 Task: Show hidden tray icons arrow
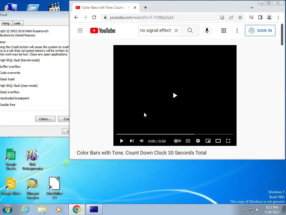[x=244, y=210]
